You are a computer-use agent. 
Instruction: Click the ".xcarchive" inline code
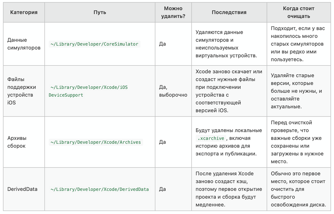click(210, 138)
